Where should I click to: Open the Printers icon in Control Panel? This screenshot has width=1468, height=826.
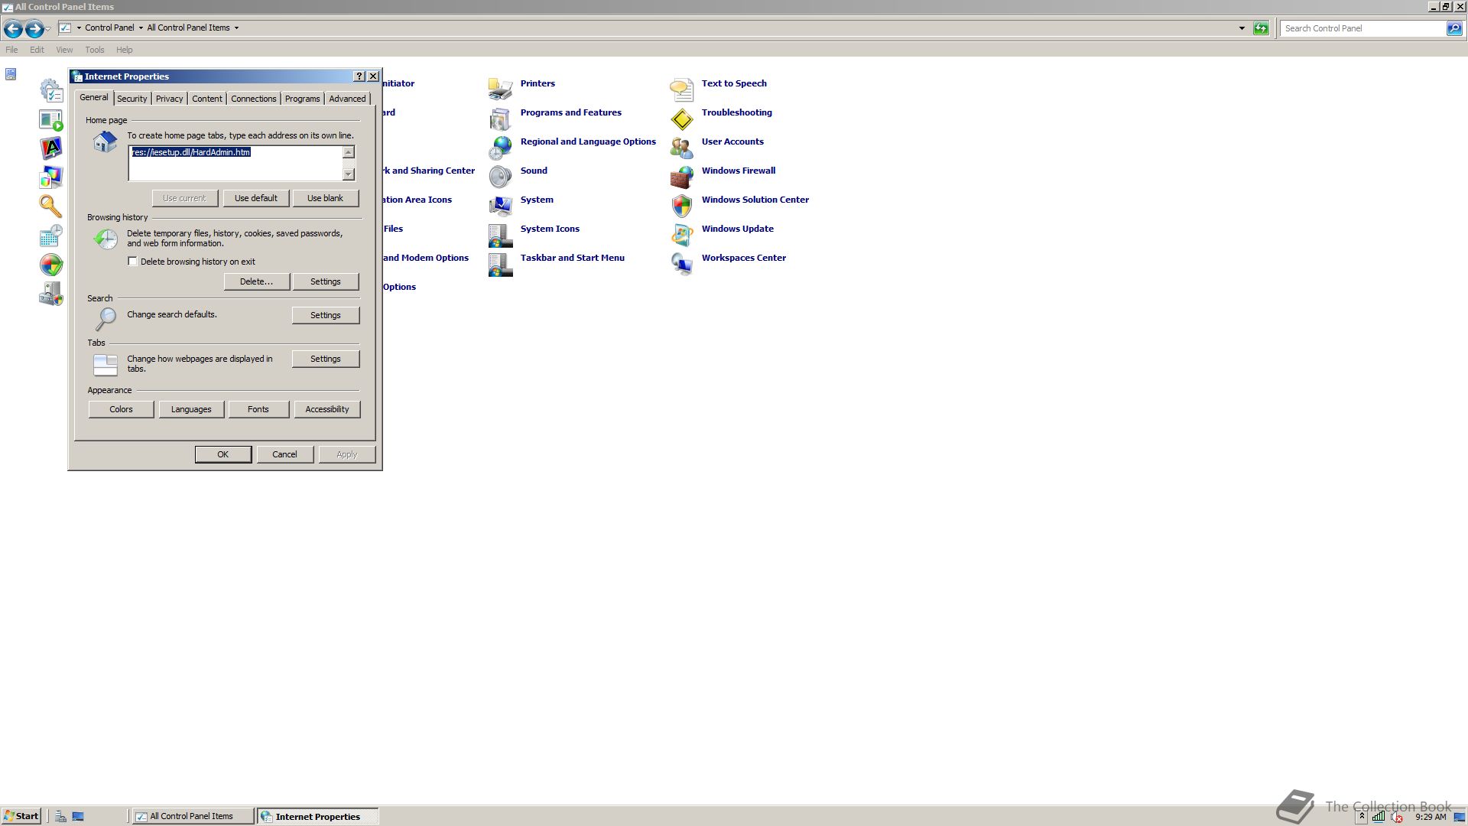pos(500,89)
